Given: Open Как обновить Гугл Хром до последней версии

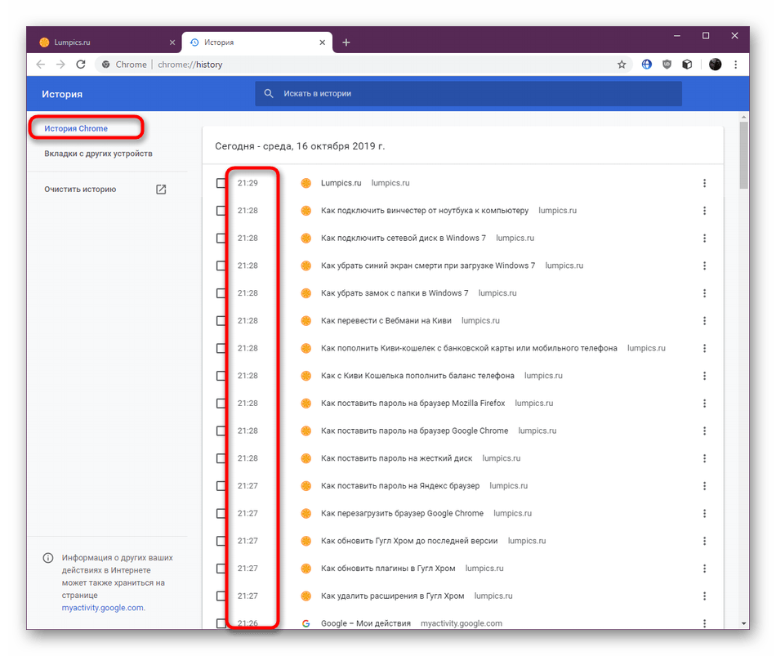Looking at the screenshot, I should pyautogui.click(x=409, y=541).
